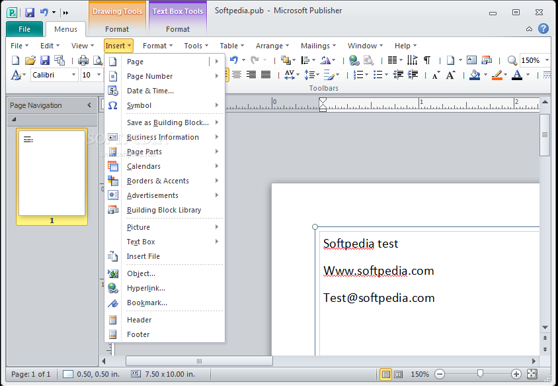Switch to two-page spread view
The image size is (558, 386).
399,374
